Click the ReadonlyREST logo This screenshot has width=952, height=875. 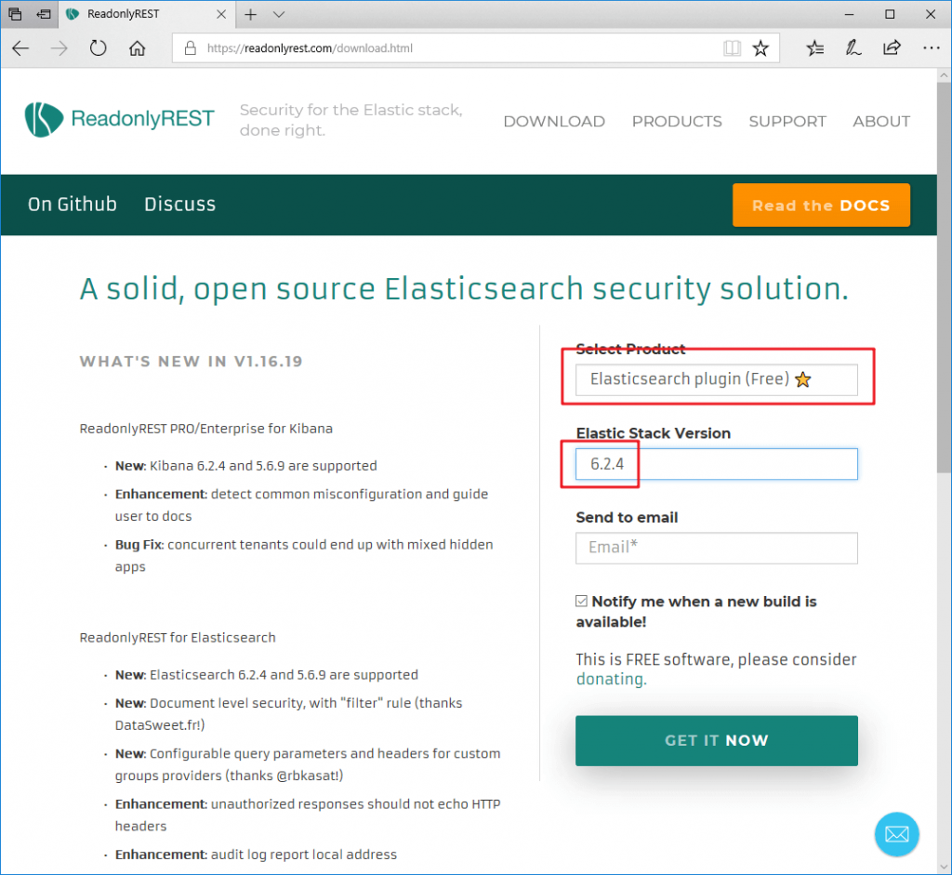click(119, 119)
